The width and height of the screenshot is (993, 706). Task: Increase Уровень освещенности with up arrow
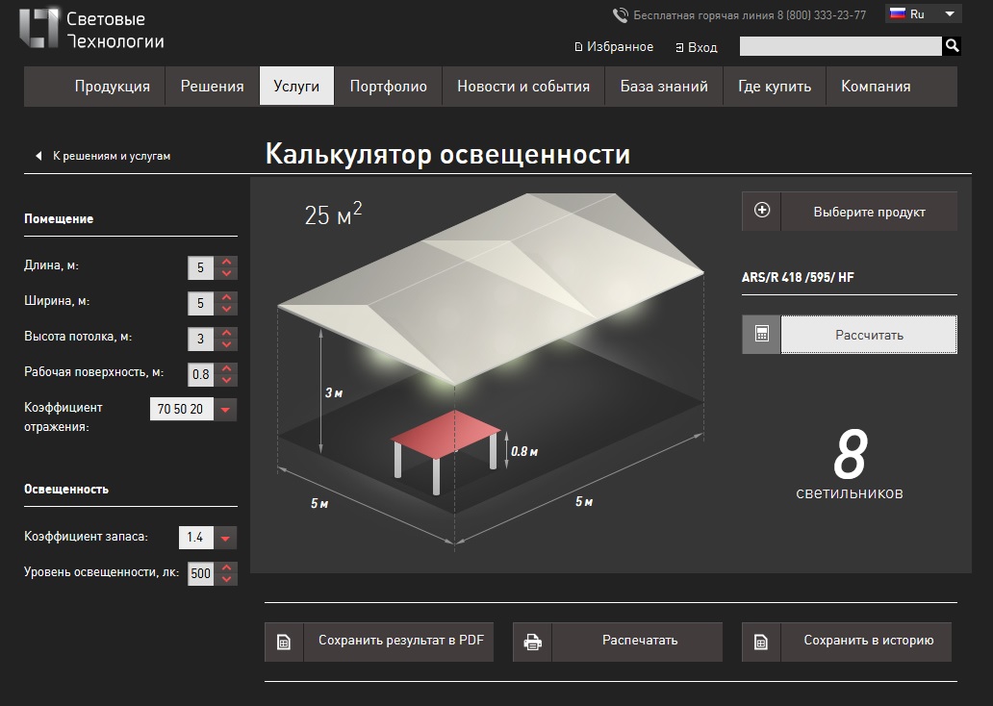227,567
